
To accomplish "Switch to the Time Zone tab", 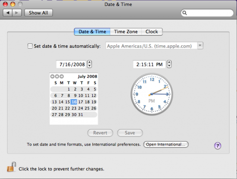I will click(x=126, y=32).
